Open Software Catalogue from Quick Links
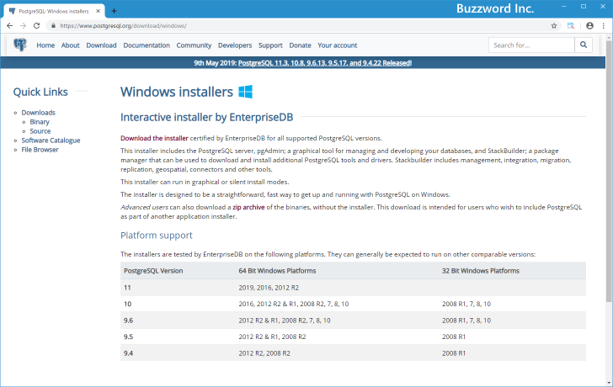Viewport: 613px width, 387px height. (x=51, y=140)
